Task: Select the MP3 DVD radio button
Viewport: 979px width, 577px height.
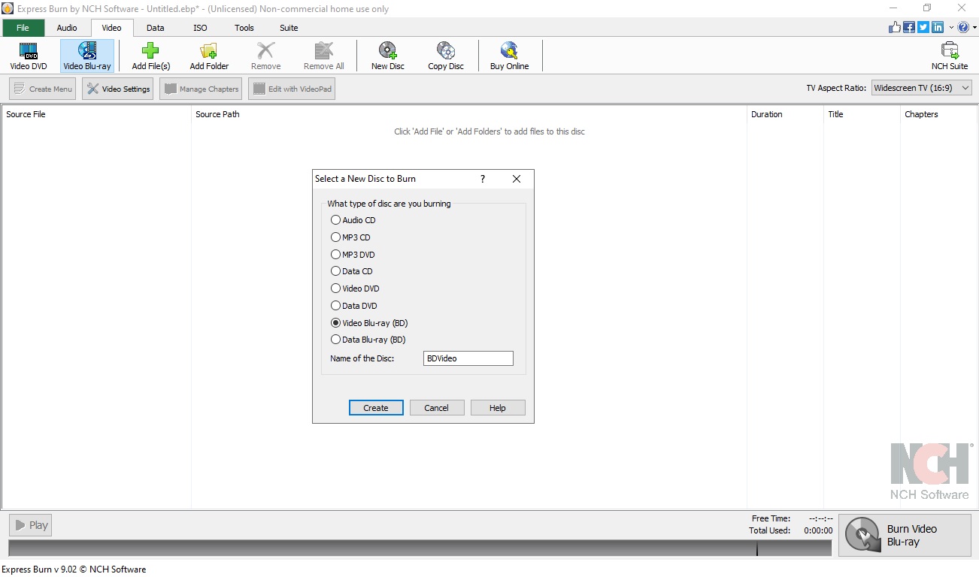Action: (x=336, y=255)
